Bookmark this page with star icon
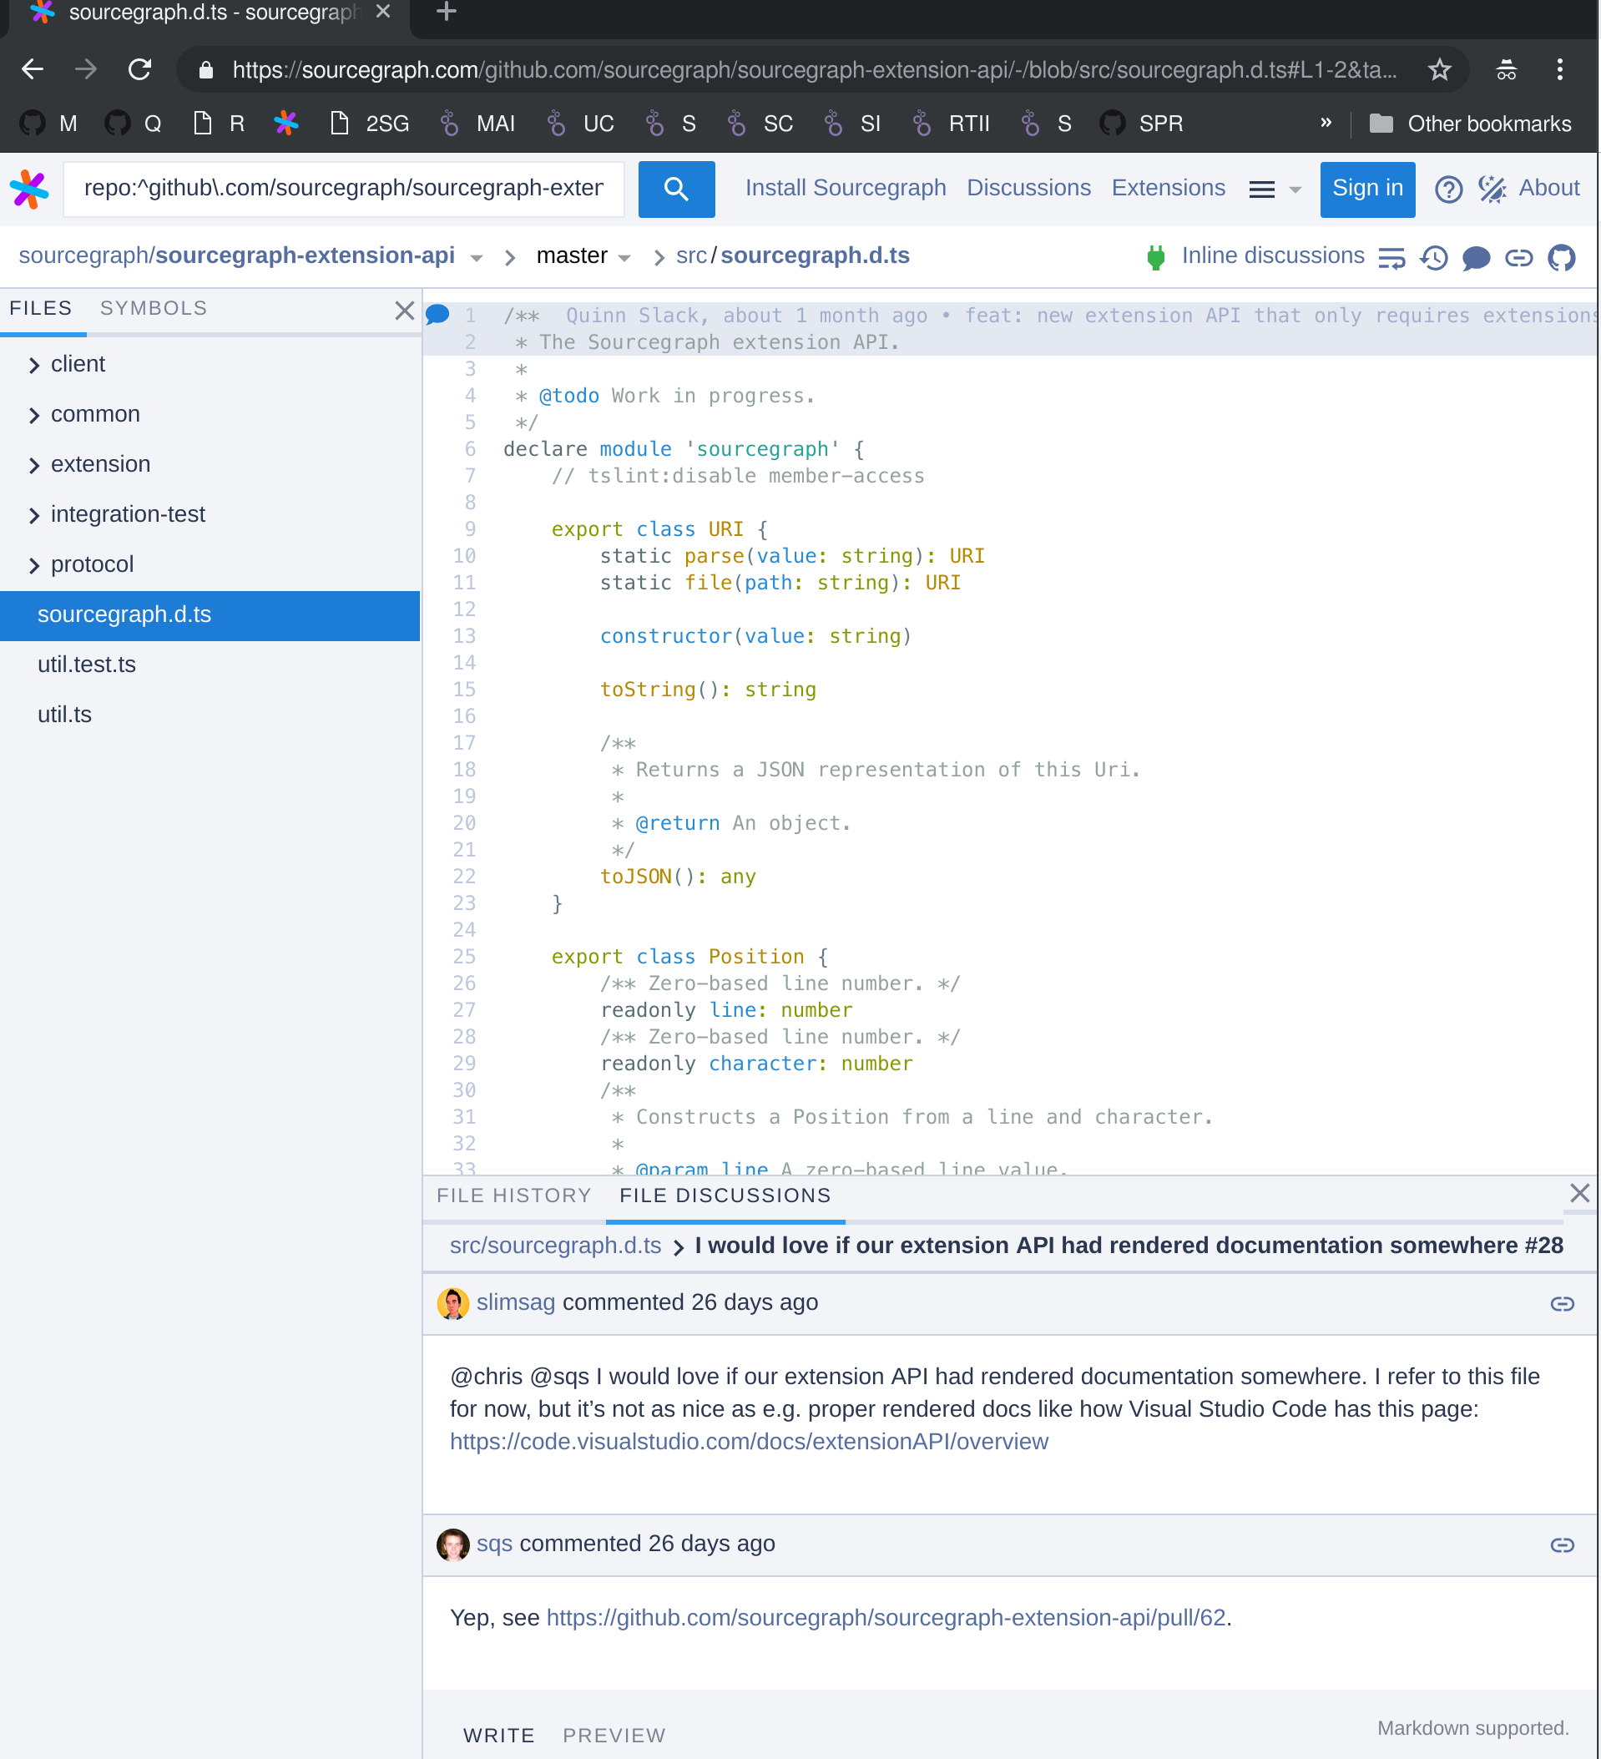This screenshot has height=1759, width=1601. 1440,69
